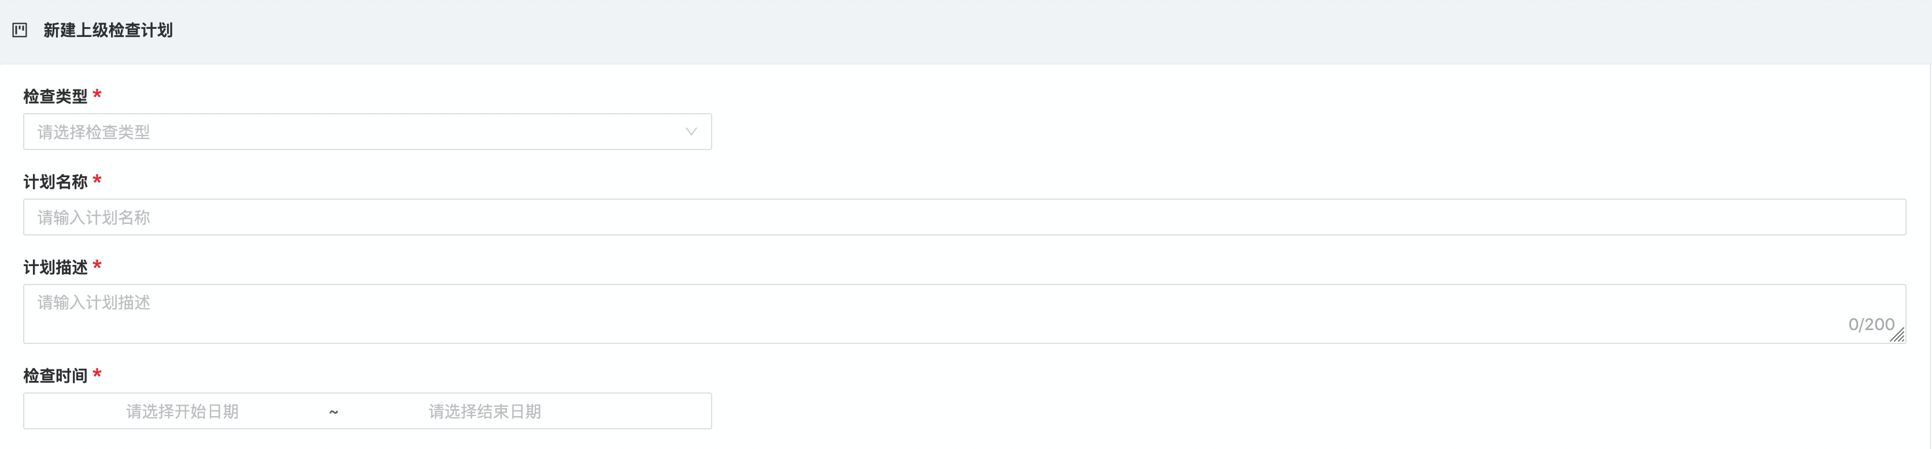The image size is (1932, 449).
Task: Click the 计划名称 field label
Action: (55, 182)
